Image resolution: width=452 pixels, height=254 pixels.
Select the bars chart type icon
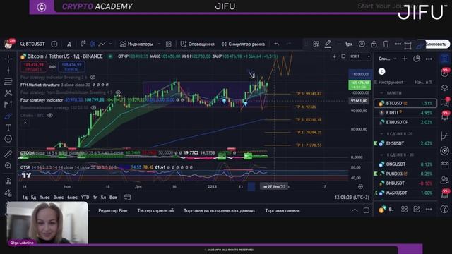click(83, 44)
